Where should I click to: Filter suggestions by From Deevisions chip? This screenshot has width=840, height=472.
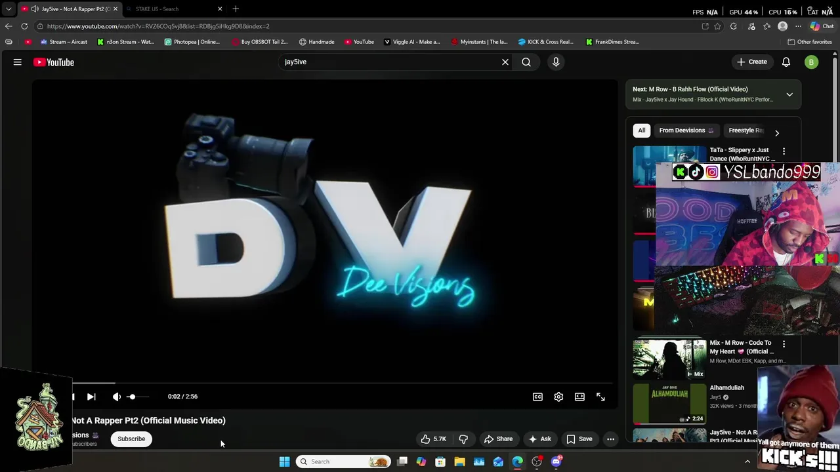tap(686, 130)
